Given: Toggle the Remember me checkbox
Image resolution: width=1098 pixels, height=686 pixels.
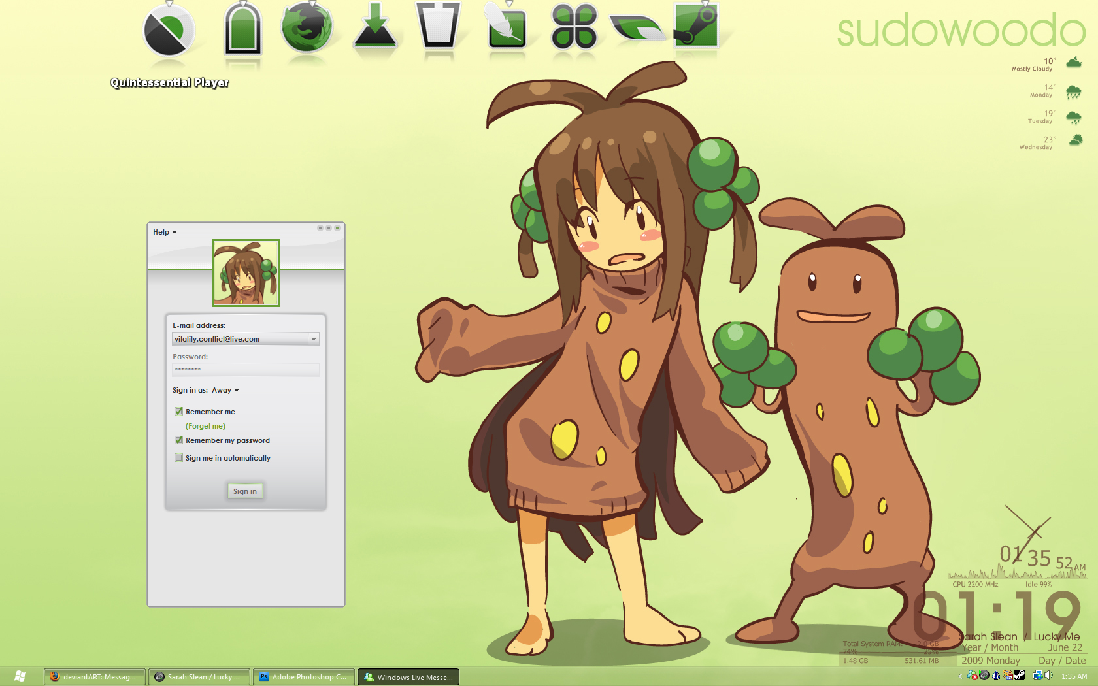Looking at the screenshot, I should click(178, 411).
